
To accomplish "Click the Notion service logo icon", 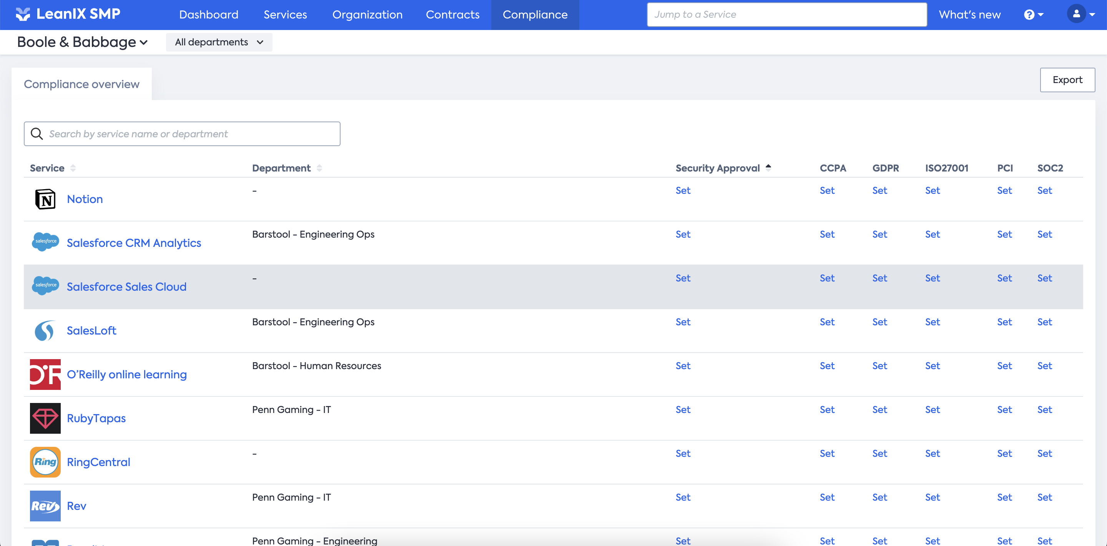I will point(45,199).
